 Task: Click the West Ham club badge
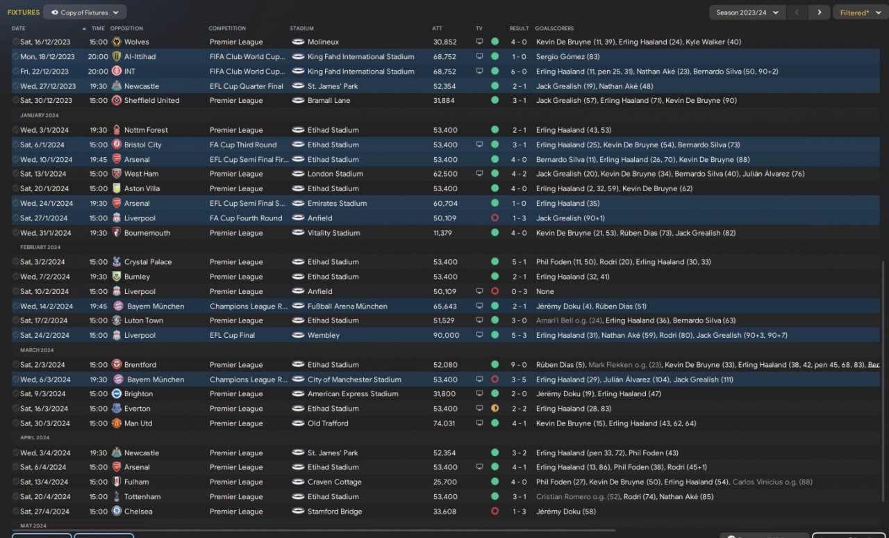117,174
